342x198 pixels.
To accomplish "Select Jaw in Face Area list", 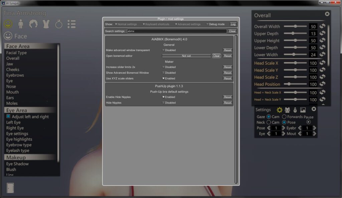I will (10, 64).
